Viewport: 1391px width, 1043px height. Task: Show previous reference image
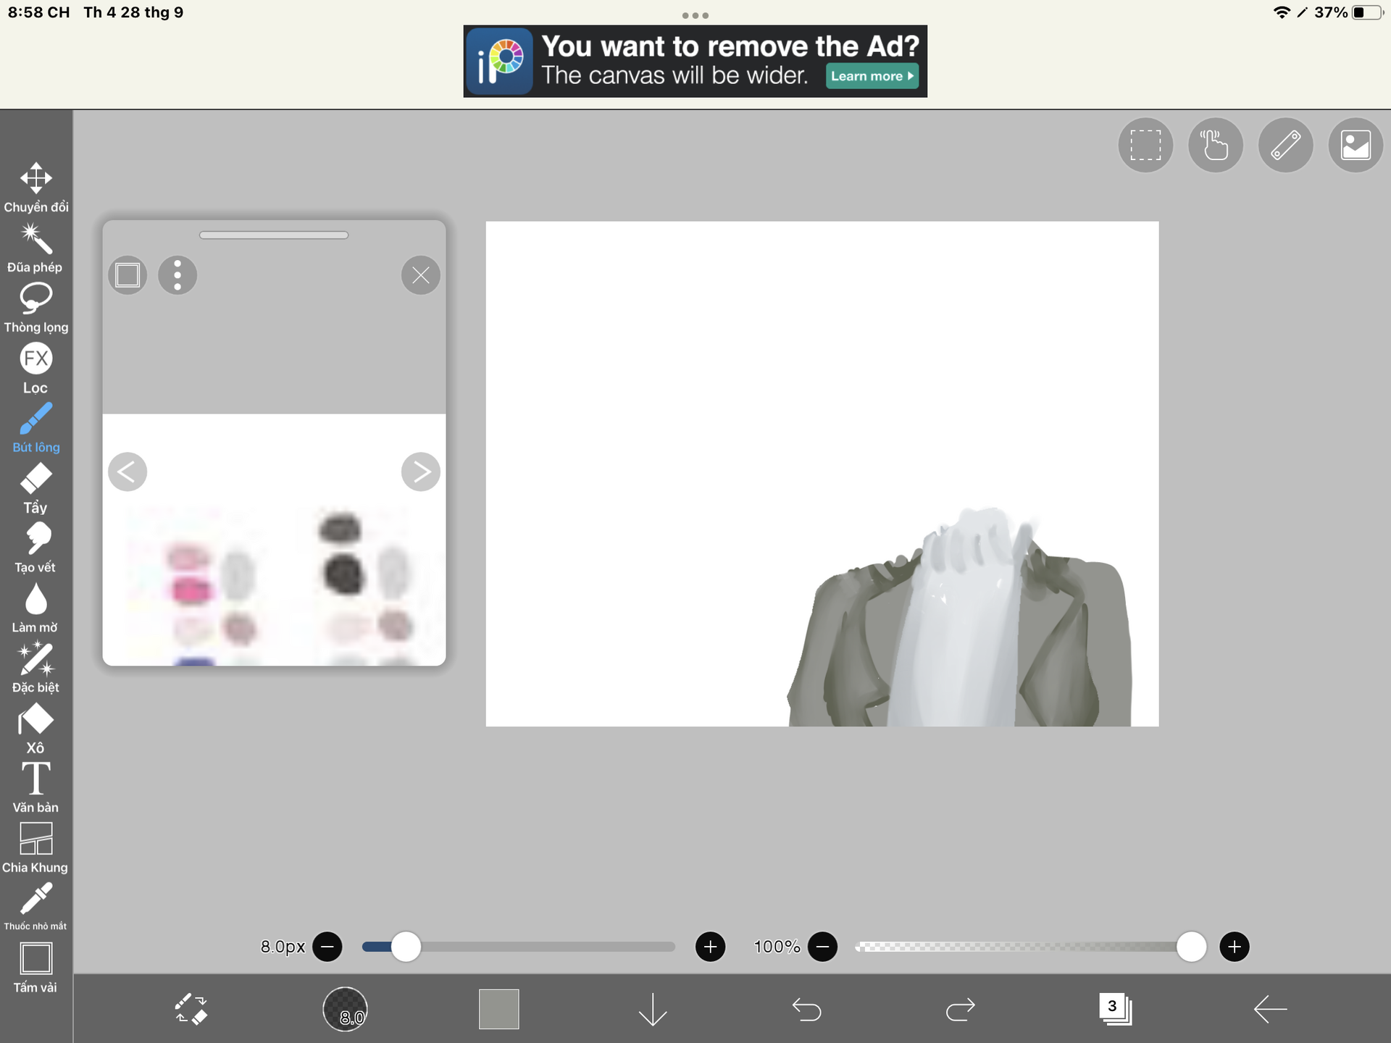point(128,472)
